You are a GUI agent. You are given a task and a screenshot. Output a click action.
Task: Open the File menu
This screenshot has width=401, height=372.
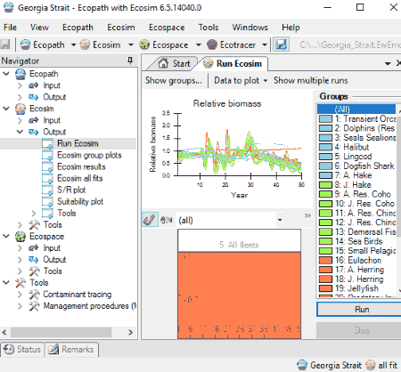click(x=10, y=28)
